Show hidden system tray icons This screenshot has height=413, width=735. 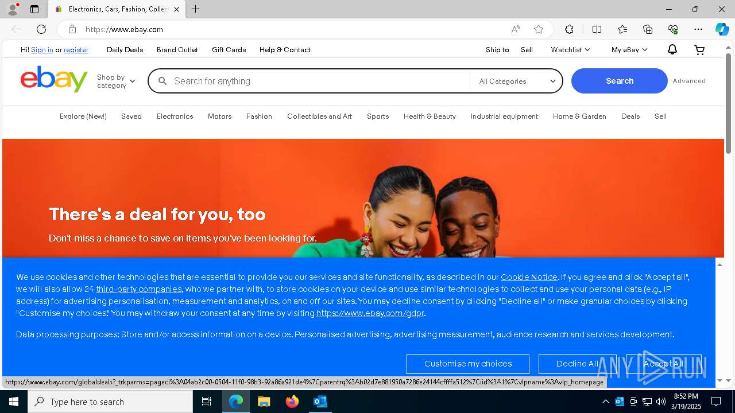click(605, 402)
